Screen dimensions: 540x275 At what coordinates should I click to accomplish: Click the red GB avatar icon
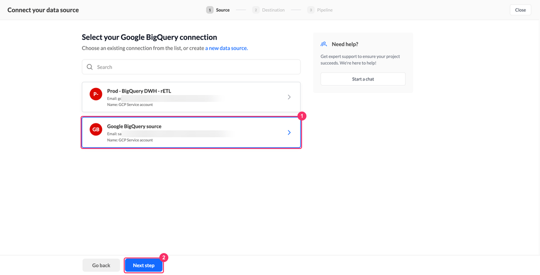[x=95, y=130]
